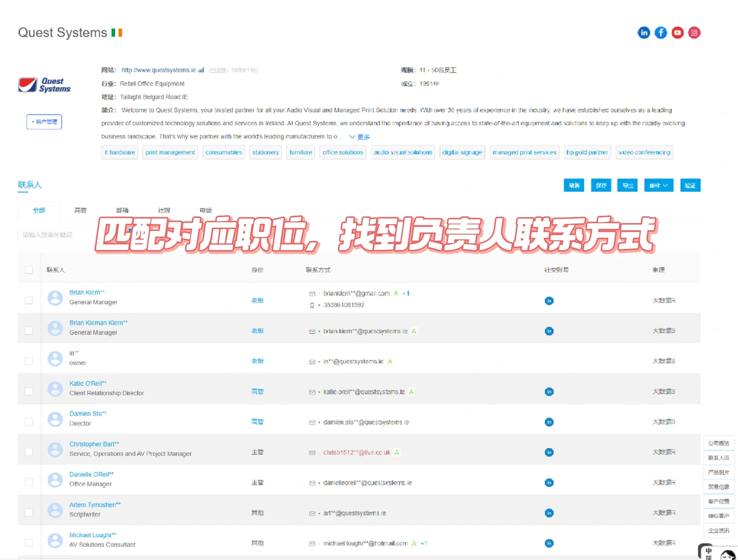Expand the company description via 更多
Viewport: 738px width, 560px height.
pyautogui.click(x=361, y=136)
